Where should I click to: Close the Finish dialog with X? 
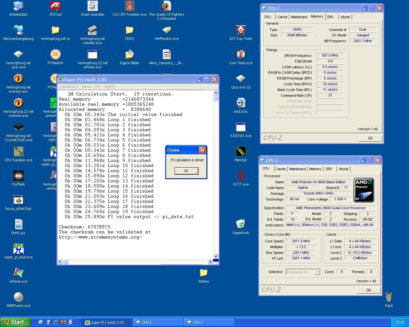(202, 150)
